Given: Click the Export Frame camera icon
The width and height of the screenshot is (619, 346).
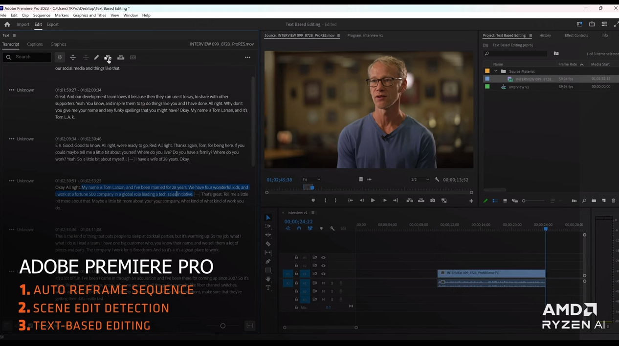Looking at the screenshot, I should pos(433,201).
